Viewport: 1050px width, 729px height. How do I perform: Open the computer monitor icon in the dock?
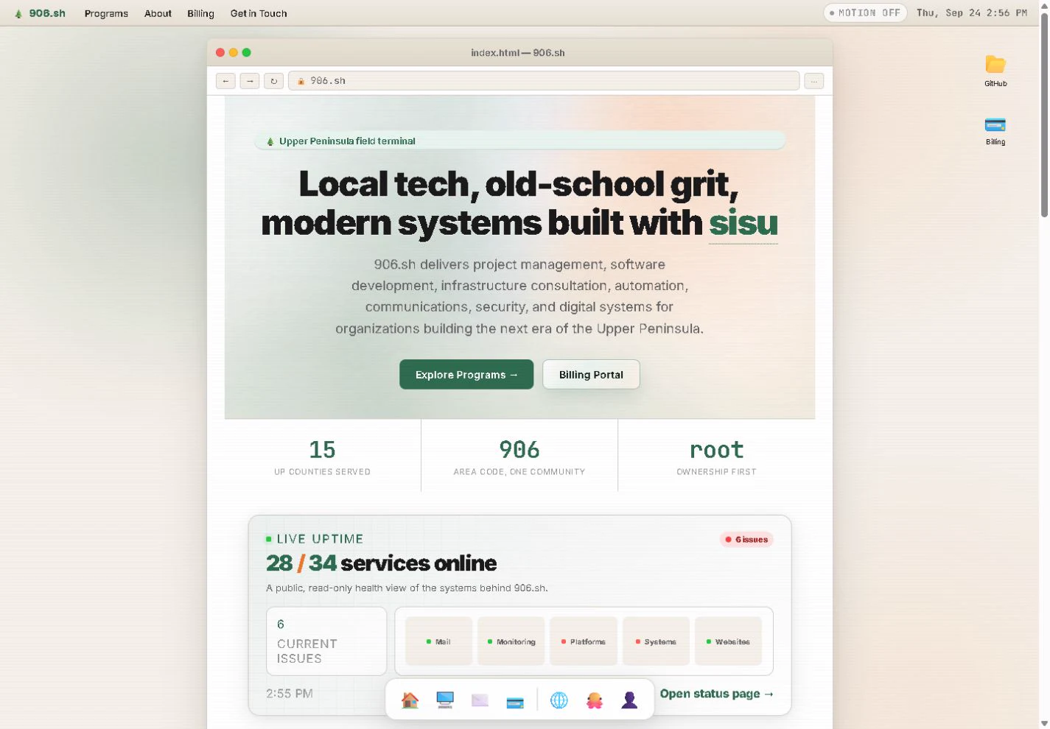(x=445, y=700)
